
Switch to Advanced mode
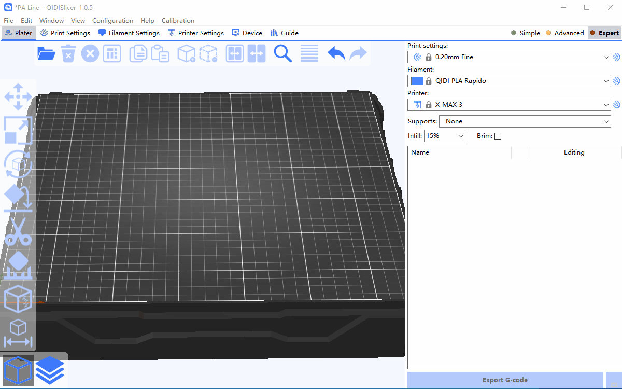[x=564, y=33]
